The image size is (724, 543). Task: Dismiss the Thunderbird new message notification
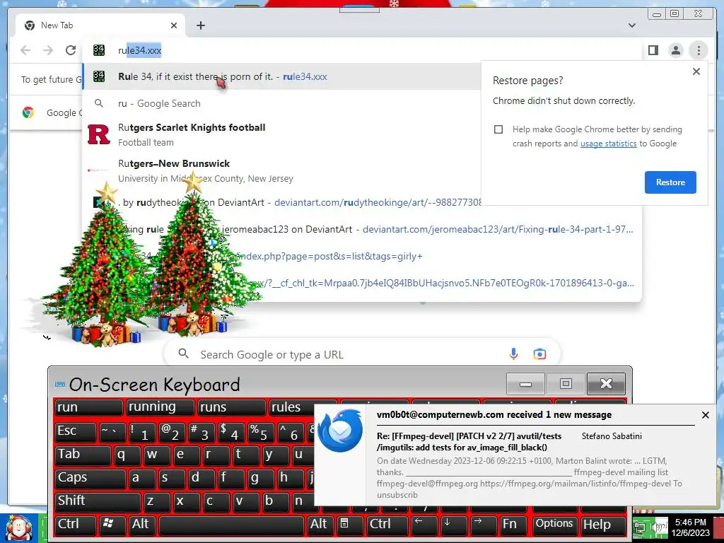[705, 415]
